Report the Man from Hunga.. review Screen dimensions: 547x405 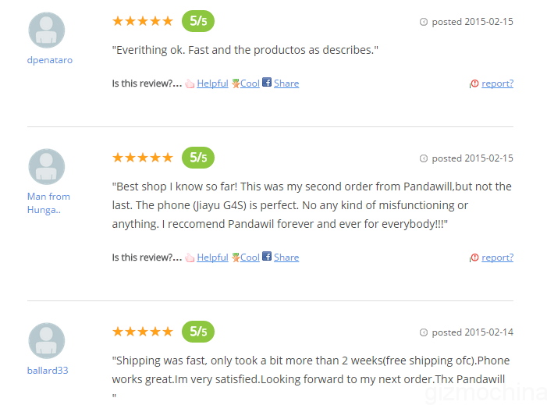coord(497,258)
